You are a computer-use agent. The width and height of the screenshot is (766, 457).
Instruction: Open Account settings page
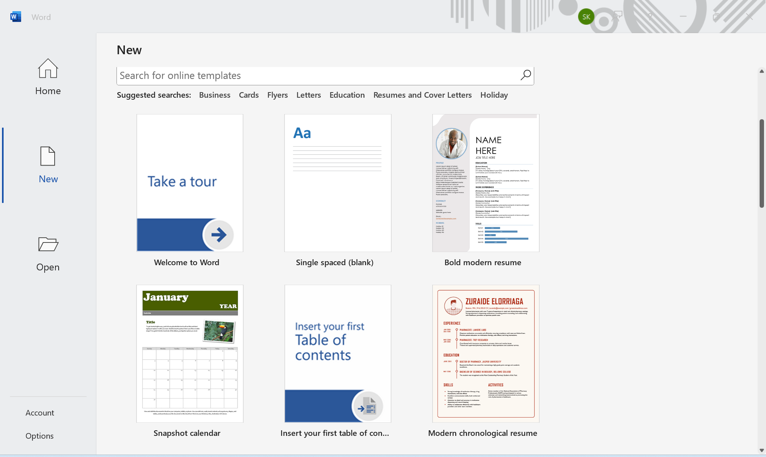pos(39,413)
